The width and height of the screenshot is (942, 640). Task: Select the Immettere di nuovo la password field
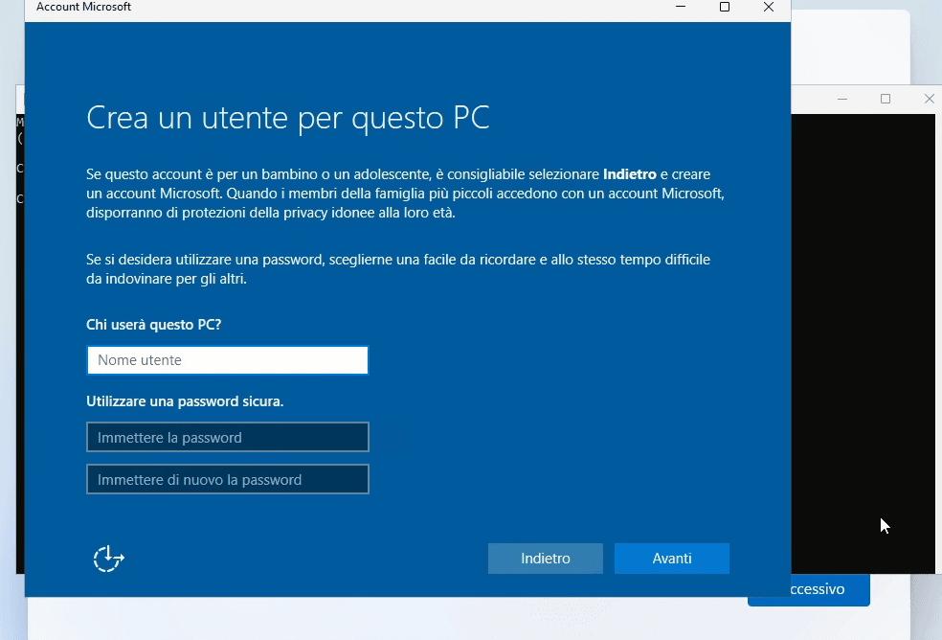coord(228,479)
